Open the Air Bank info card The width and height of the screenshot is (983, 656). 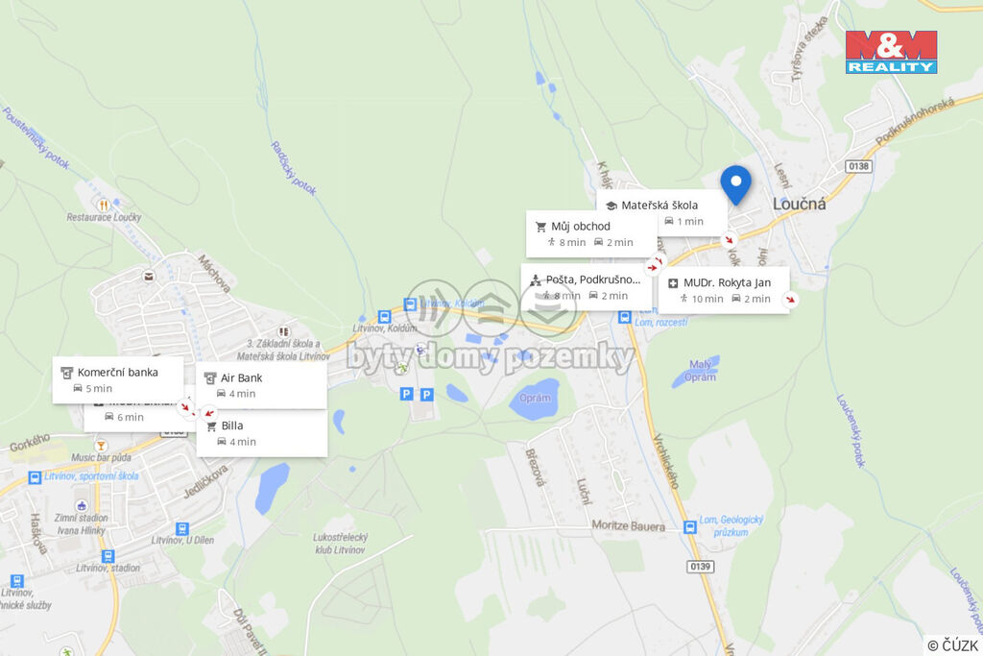261,385
